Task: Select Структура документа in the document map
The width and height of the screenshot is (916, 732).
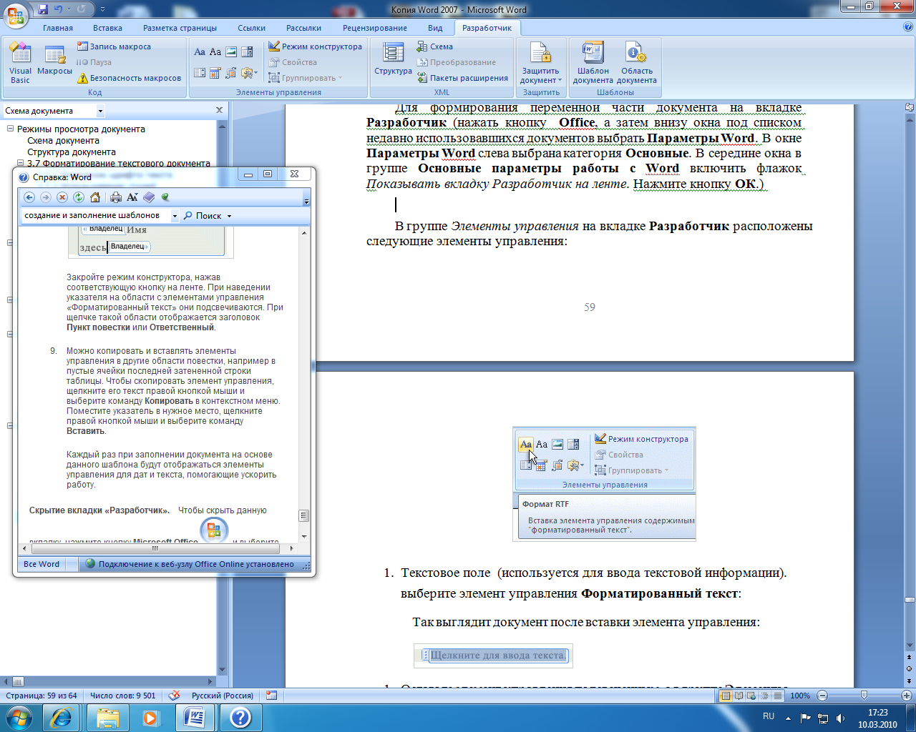Action: point(72,152)
